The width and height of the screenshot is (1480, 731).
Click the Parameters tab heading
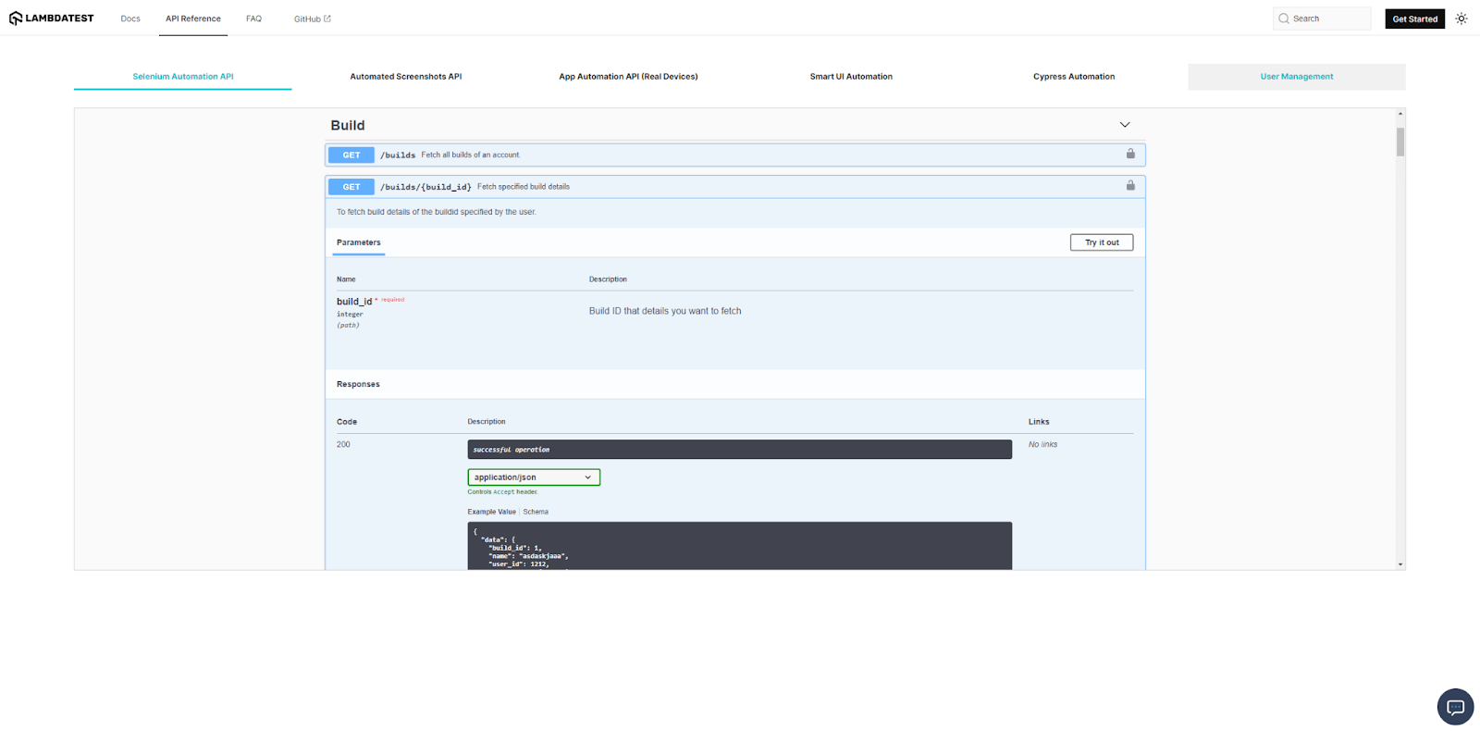359,242
